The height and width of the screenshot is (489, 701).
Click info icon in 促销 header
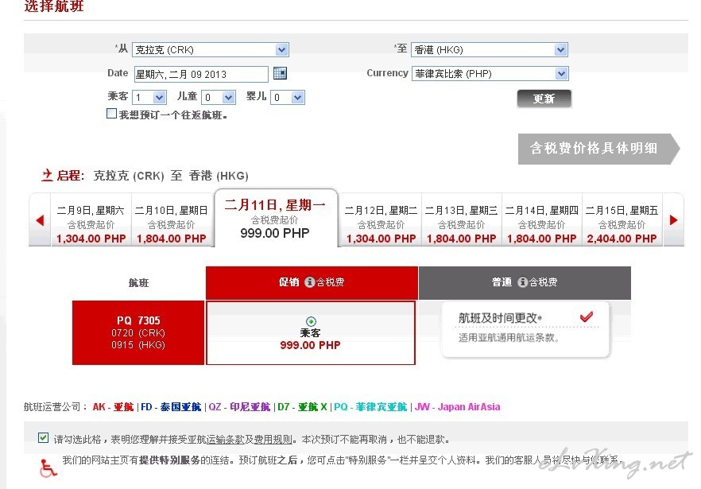pos(310,281)
